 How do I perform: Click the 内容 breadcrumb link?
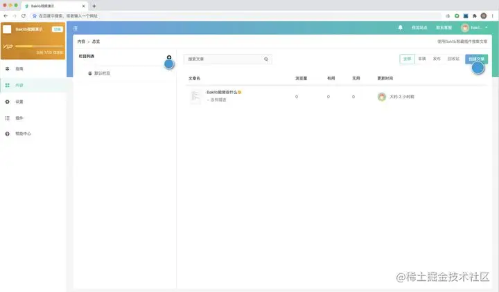(x=82, y=42)
